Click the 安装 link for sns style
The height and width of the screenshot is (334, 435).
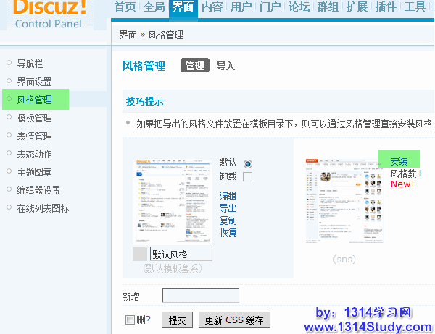399,160
